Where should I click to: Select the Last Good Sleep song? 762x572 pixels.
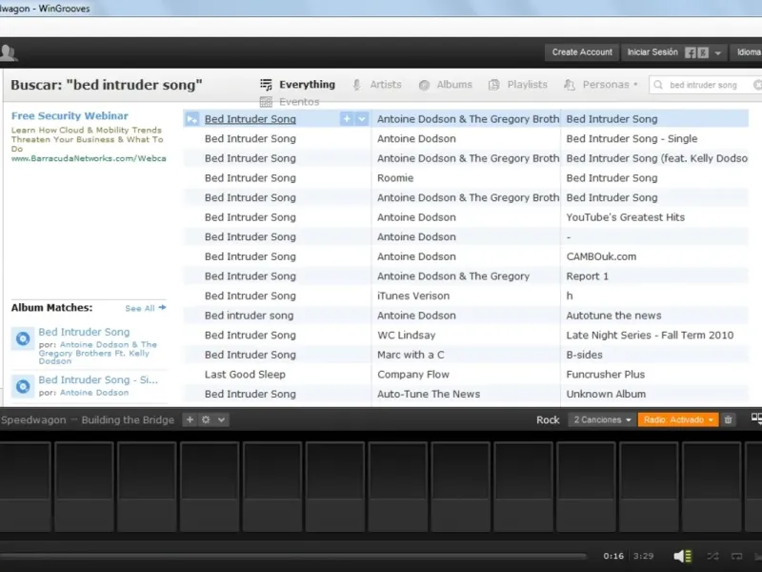(x=245, y=375)
